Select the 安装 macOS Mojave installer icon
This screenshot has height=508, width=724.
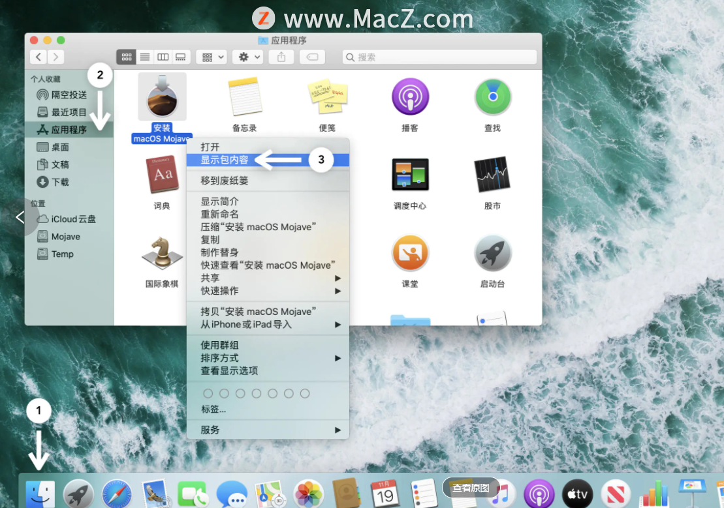click(162, 97)
